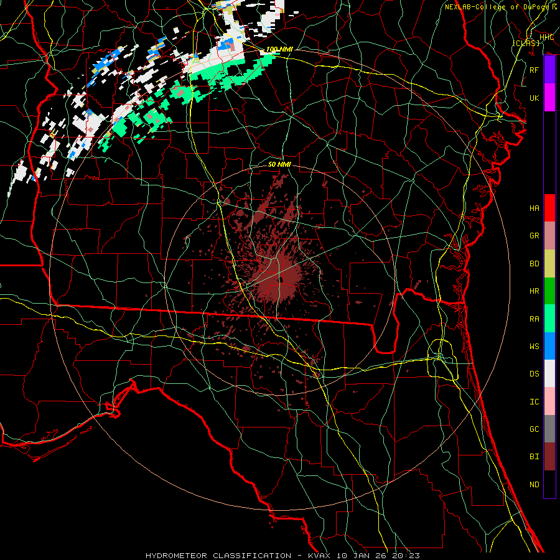Click the light pink IC legend swatch
560x560 pixels.
point(549,401)
